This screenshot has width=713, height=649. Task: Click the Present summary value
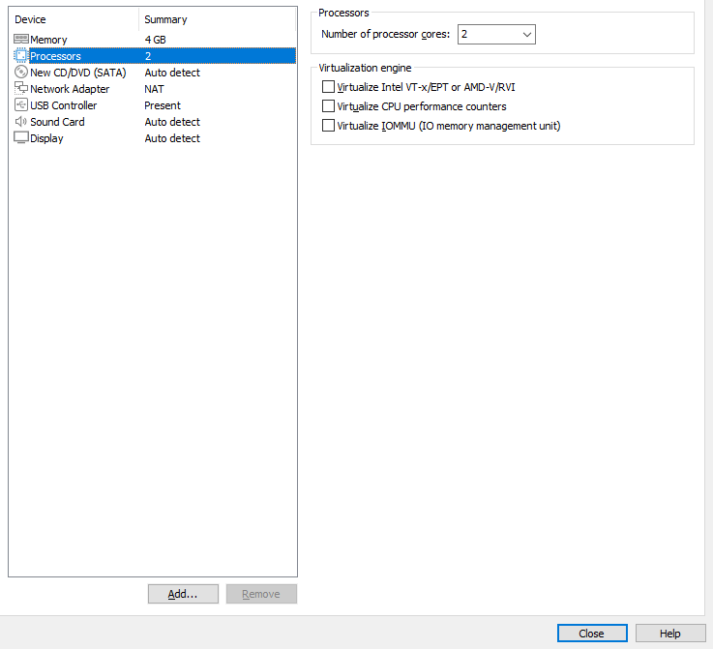[163, 105]
